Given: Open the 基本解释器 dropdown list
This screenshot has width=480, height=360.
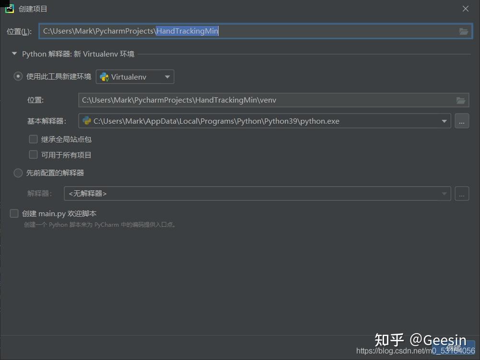Looking at the screenshot, I should (x=444, y=121).
